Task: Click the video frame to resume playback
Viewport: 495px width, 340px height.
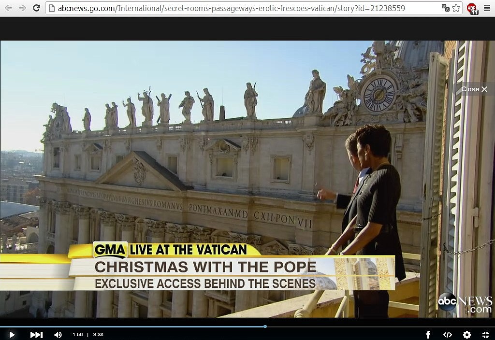Action: pos(247,179)
